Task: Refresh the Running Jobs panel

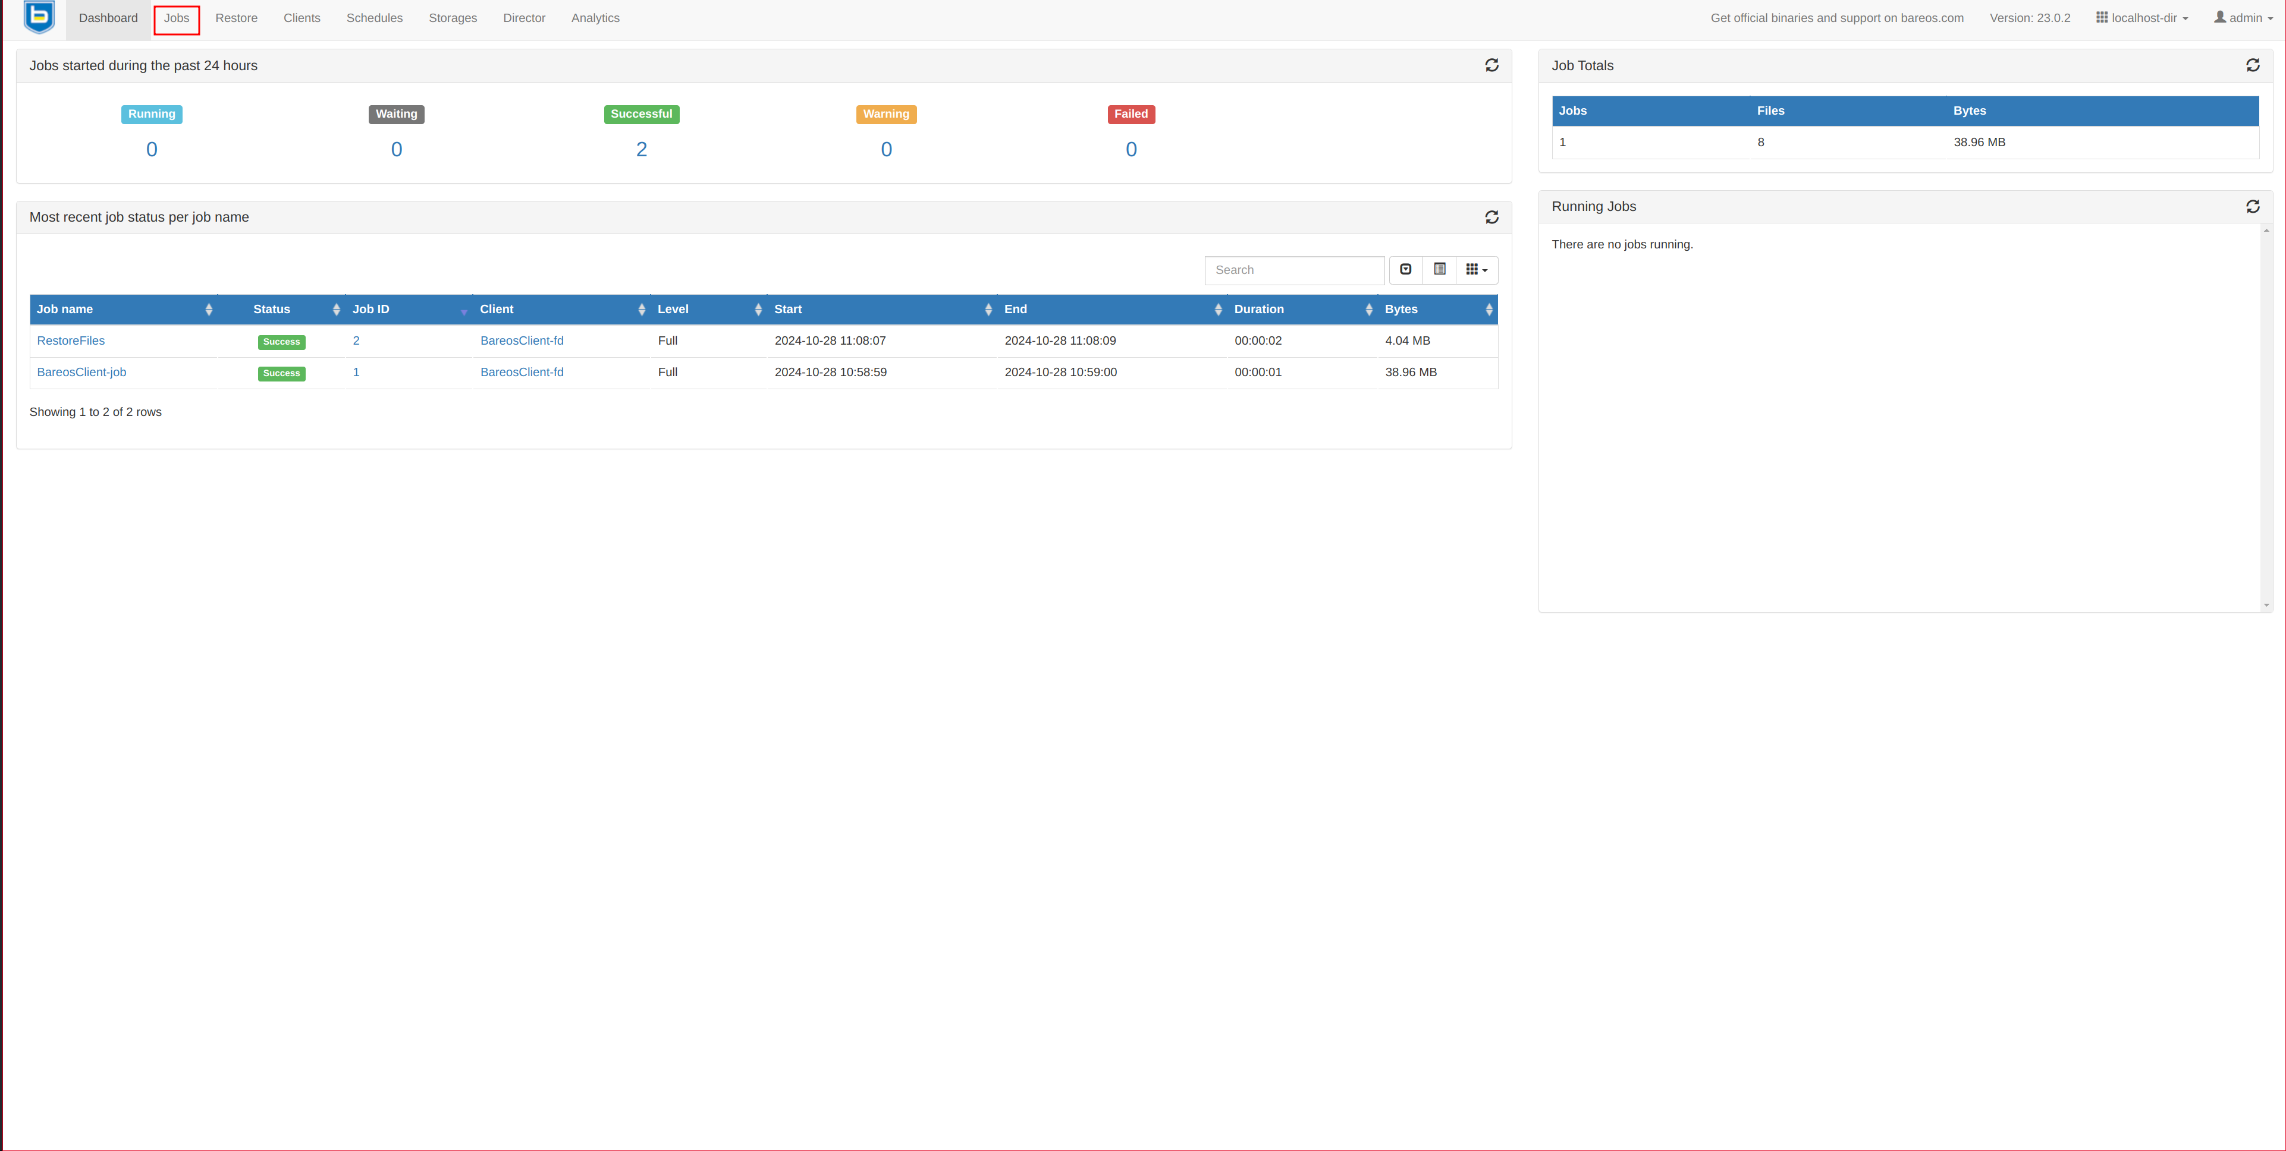Action: [x=2252, y=207]
